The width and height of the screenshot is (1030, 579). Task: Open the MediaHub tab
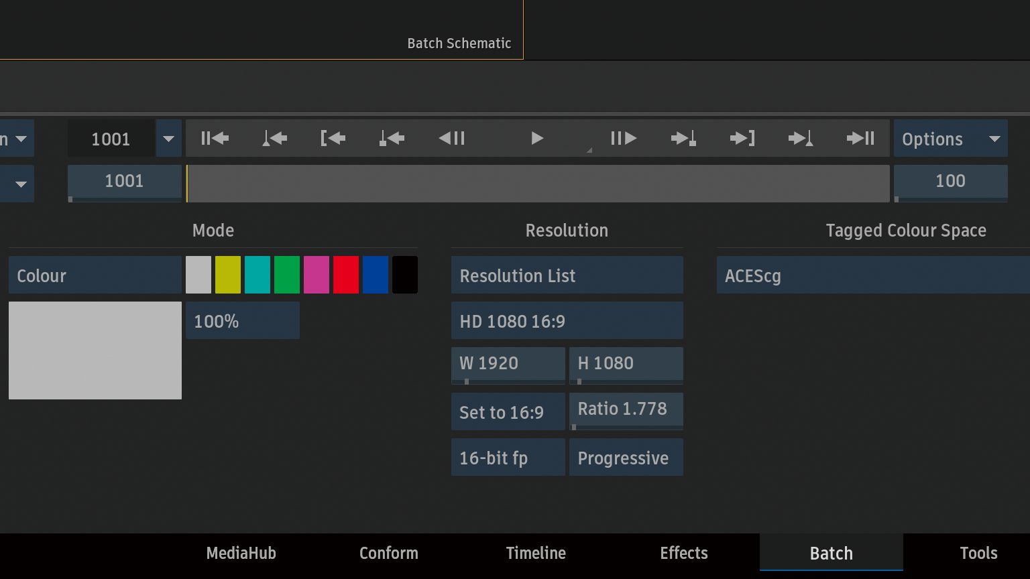pyautogui.click(x=241, y=553)
